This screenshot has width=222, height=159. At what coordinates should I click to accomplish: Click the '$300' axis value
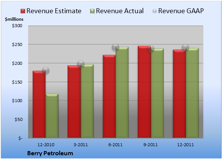(x=17, y=26)
